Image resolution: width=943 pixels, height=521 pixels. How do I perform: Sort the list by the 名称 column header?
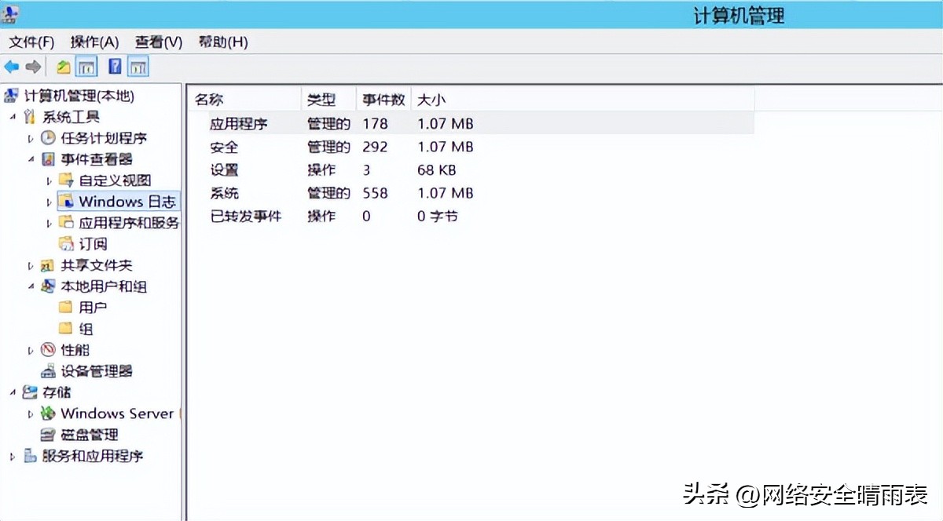point(207,99)
